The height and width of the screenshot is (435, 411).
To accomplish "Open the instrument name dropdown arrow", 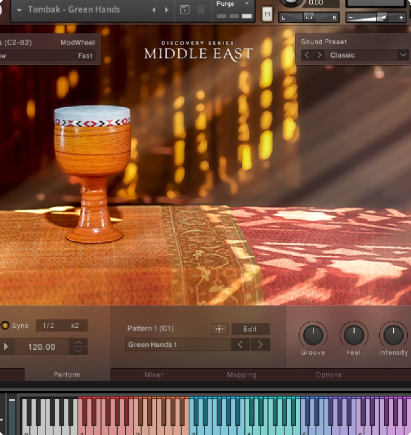I will coord(19,10).
